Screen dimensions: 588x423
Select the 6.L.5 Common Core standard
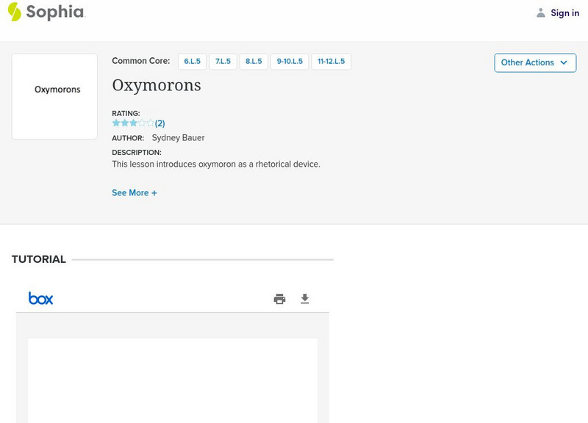click(x=194, y=61)
